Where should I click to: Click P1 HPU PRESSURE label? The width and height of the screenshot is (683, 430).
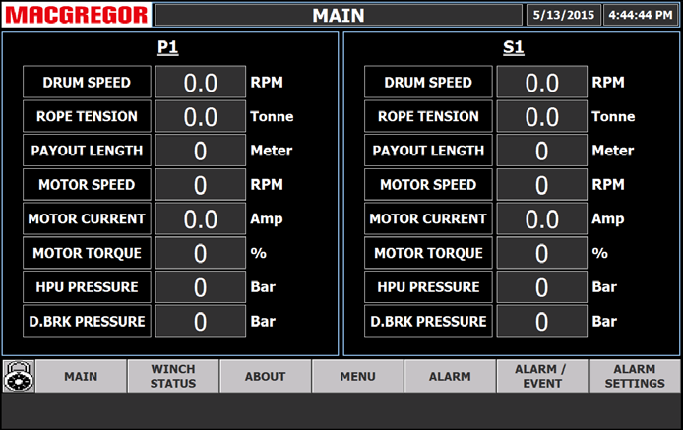tap(87, 286)
